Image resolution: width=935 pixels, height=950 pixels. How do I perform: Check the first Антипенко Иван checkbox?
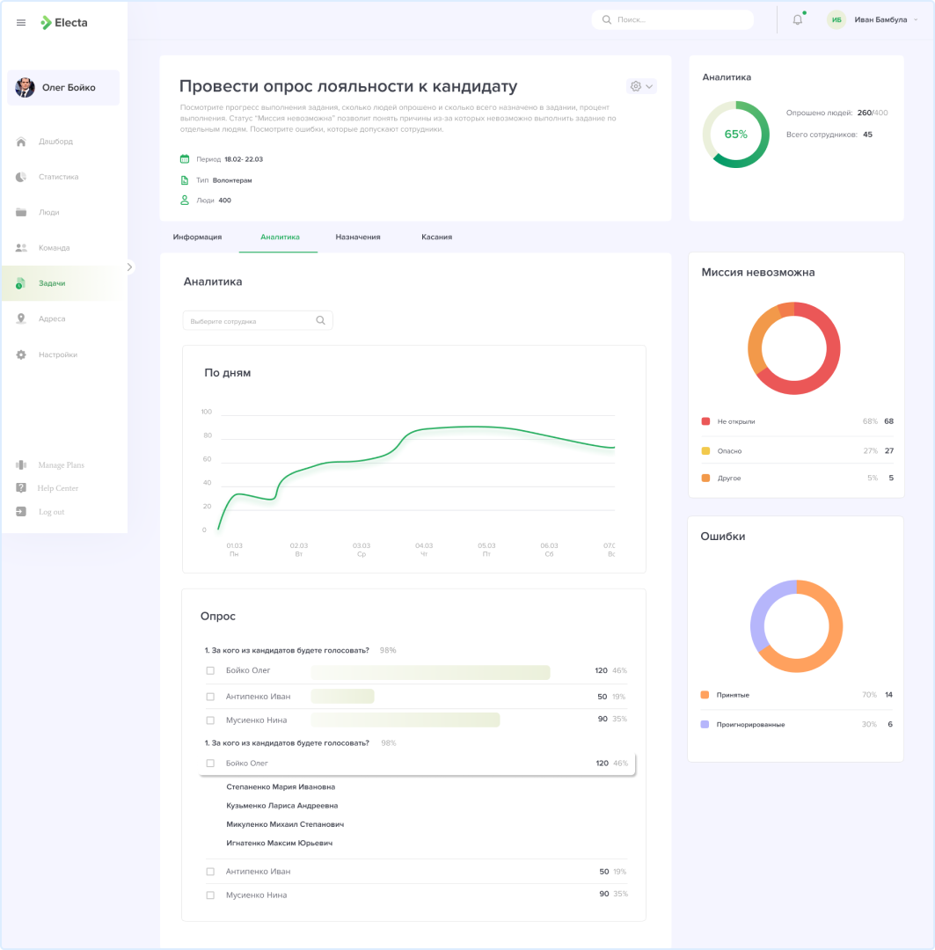tap(210, 697)
